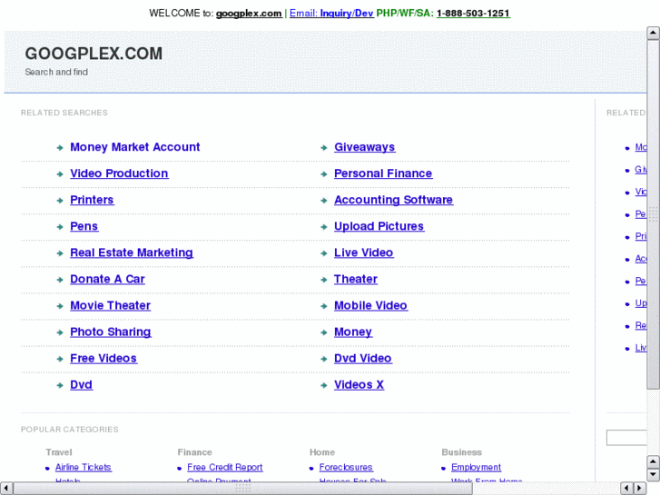This screenshot has width=660, height=495.
Task: Open the Employment link under Business
Action: pos(476,468)
